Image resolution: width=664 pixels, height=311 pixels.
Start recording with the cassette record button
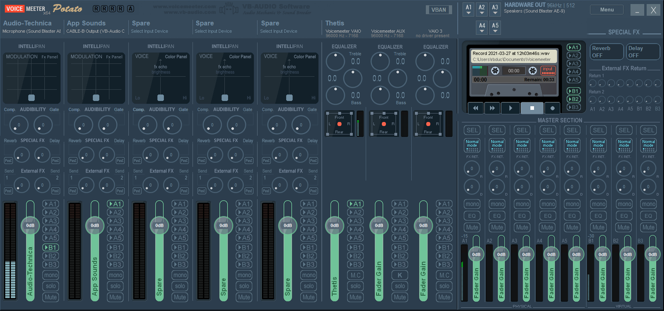552,108
